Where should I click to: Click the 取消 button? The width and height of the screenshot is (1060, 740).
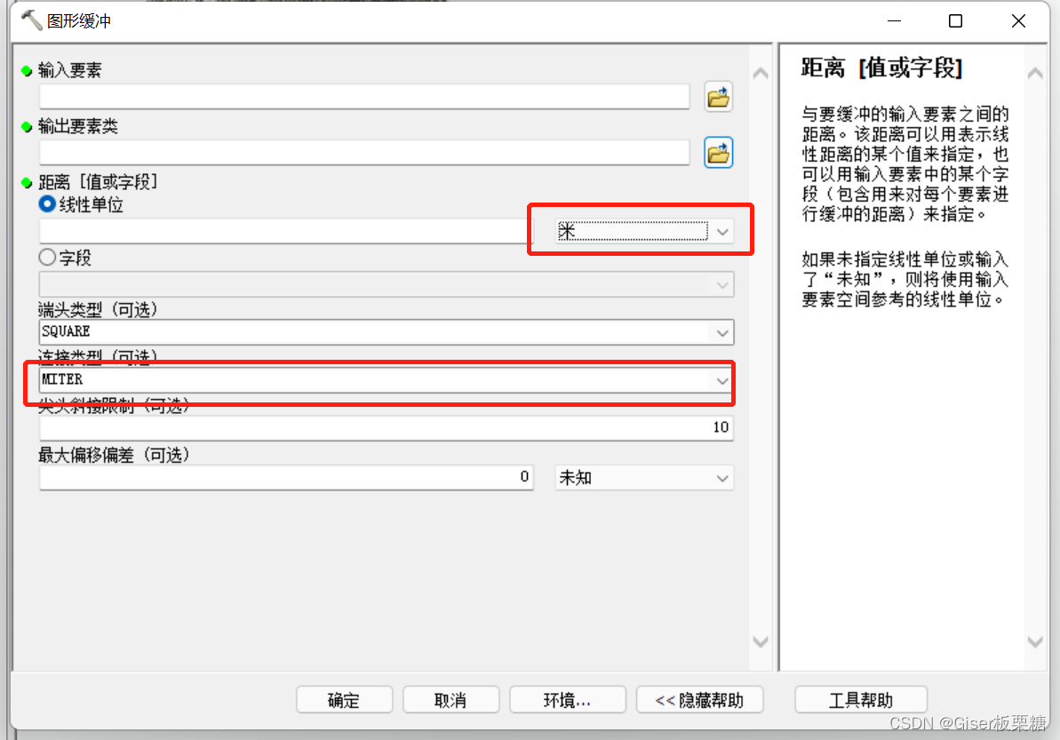(x=451, y=699)
